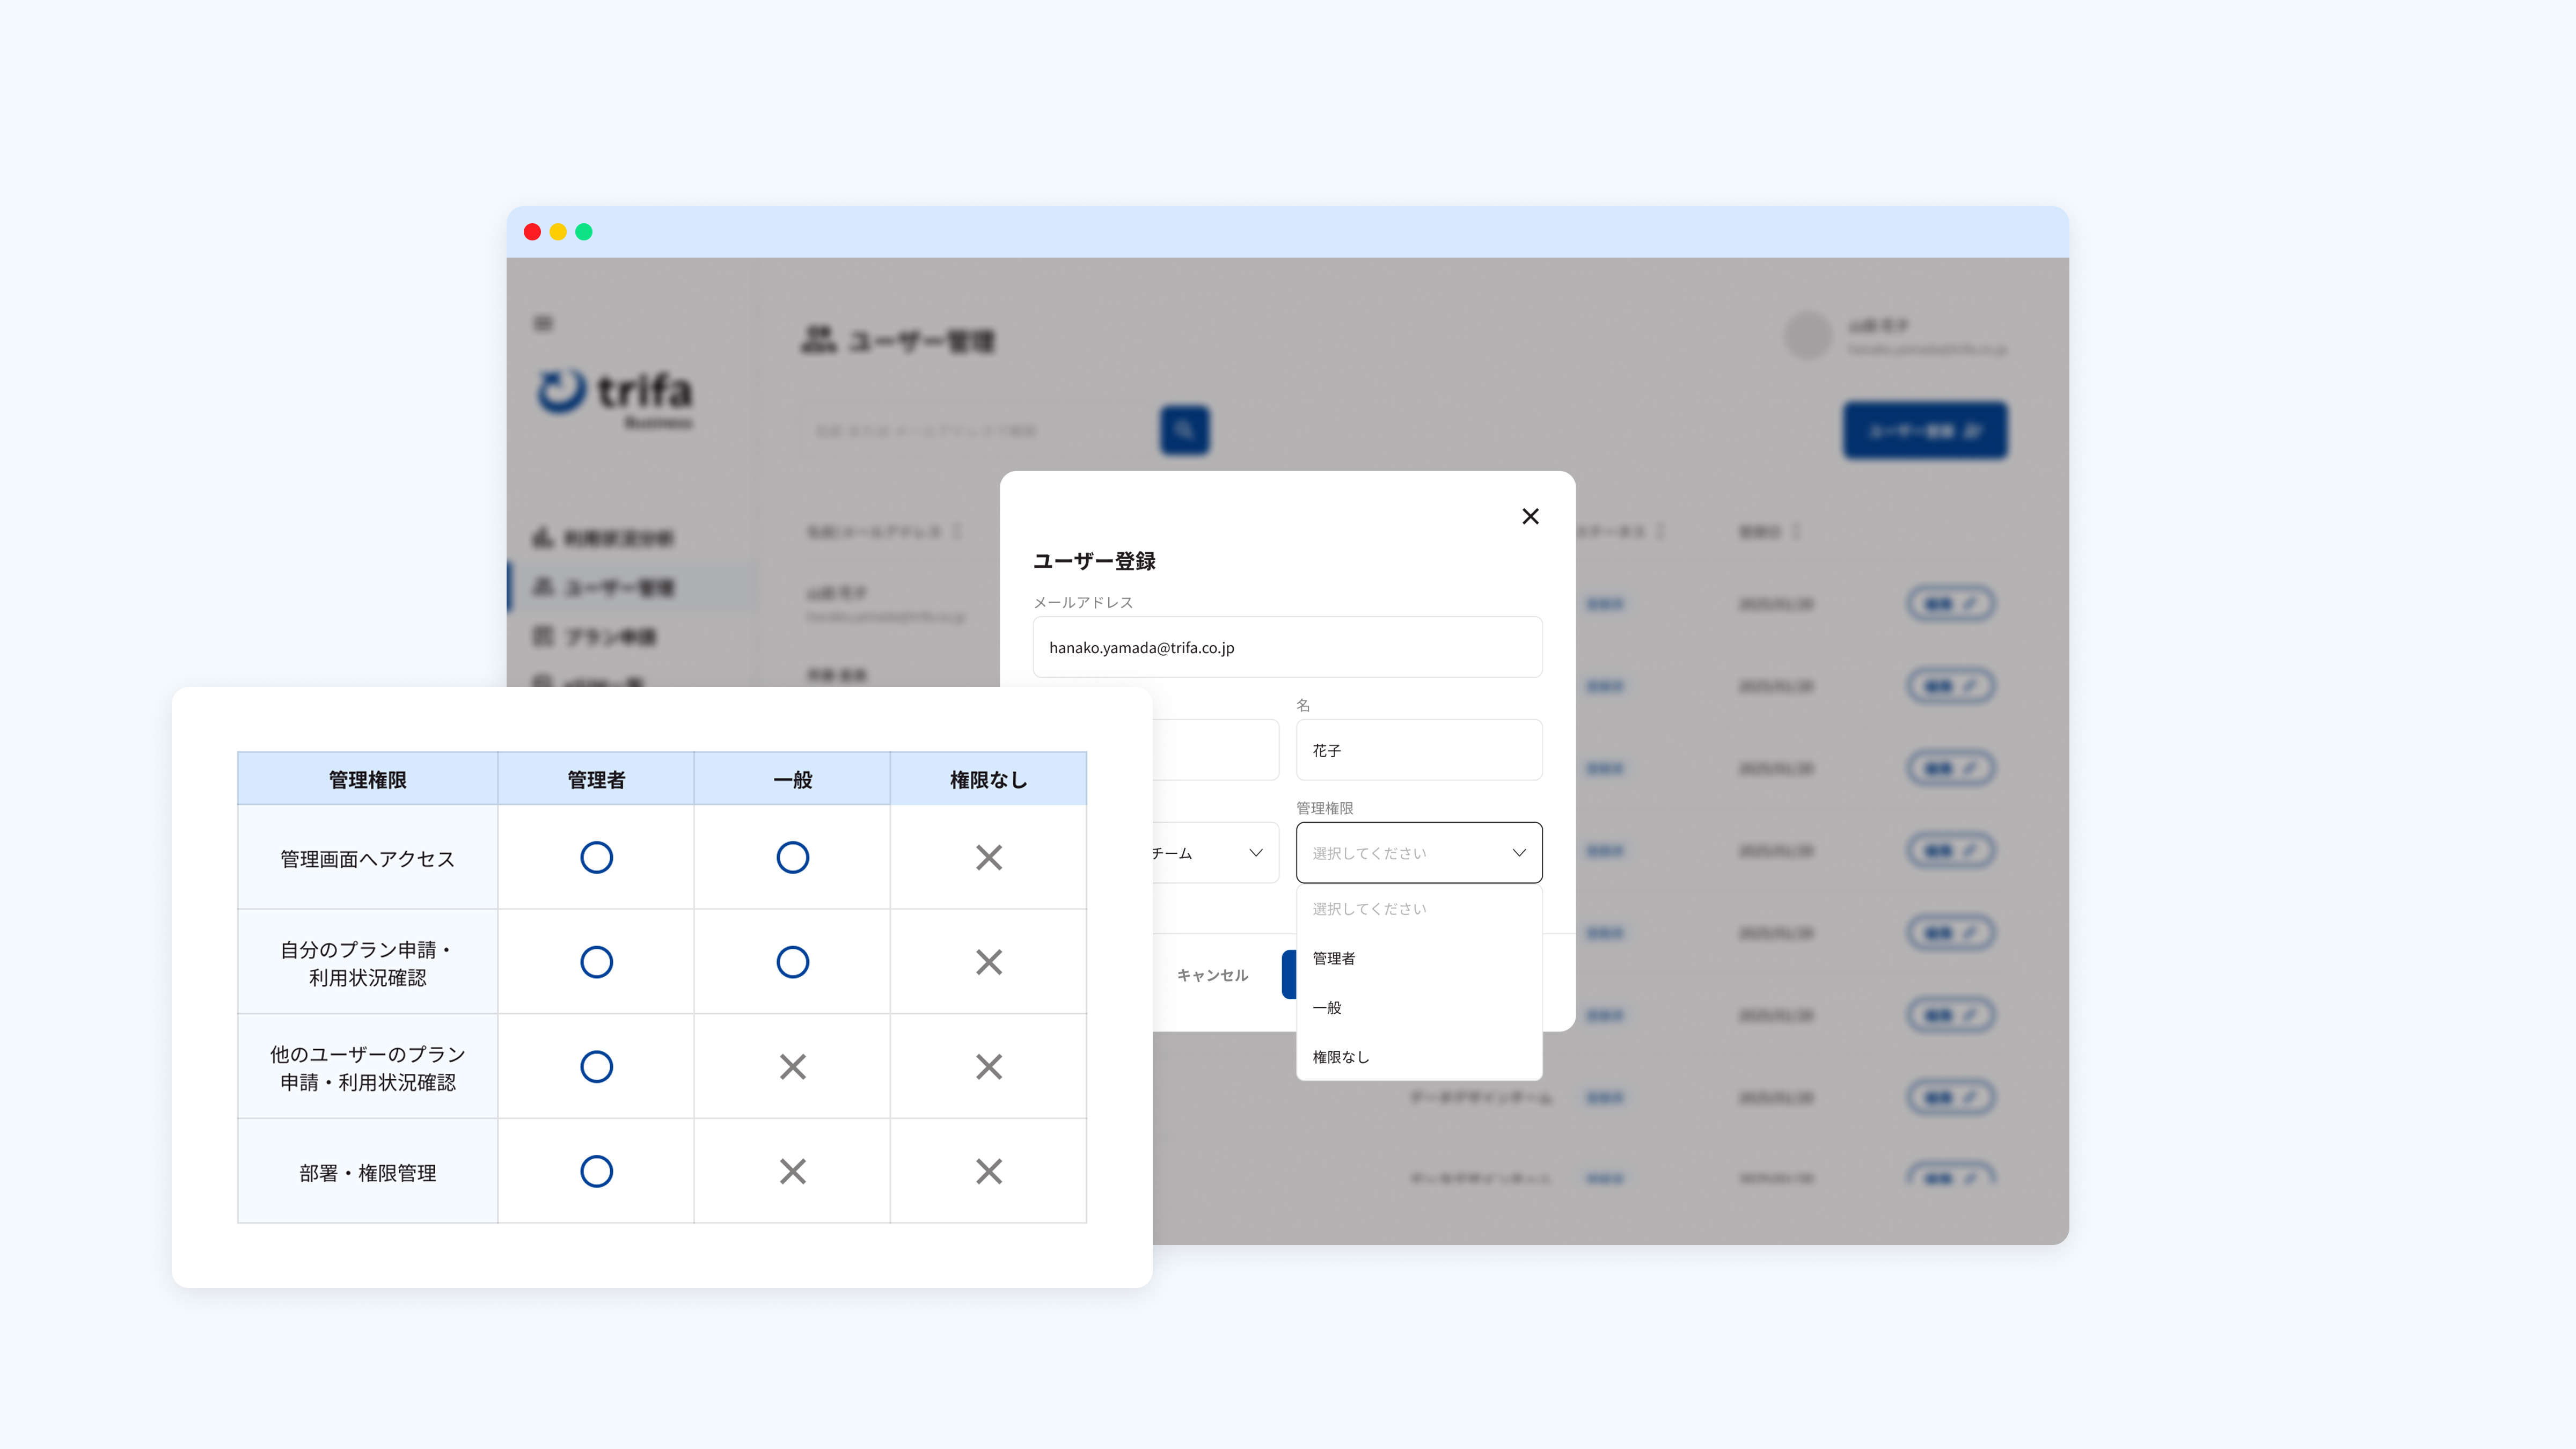The width and height of the screenshot is (2576, 1449).
Task: Click the red window close dot
Action: click(x=532, y=232)
